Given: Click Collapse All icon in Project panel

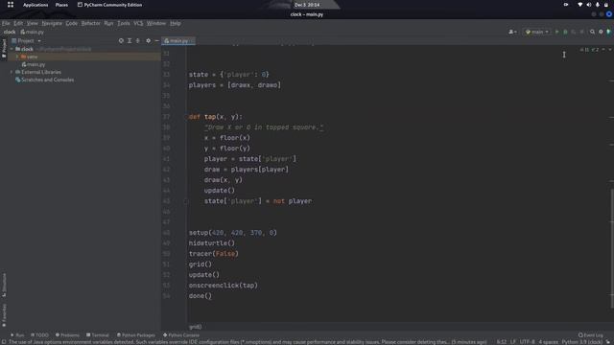Looking at the screenshot, I should 138,40.
